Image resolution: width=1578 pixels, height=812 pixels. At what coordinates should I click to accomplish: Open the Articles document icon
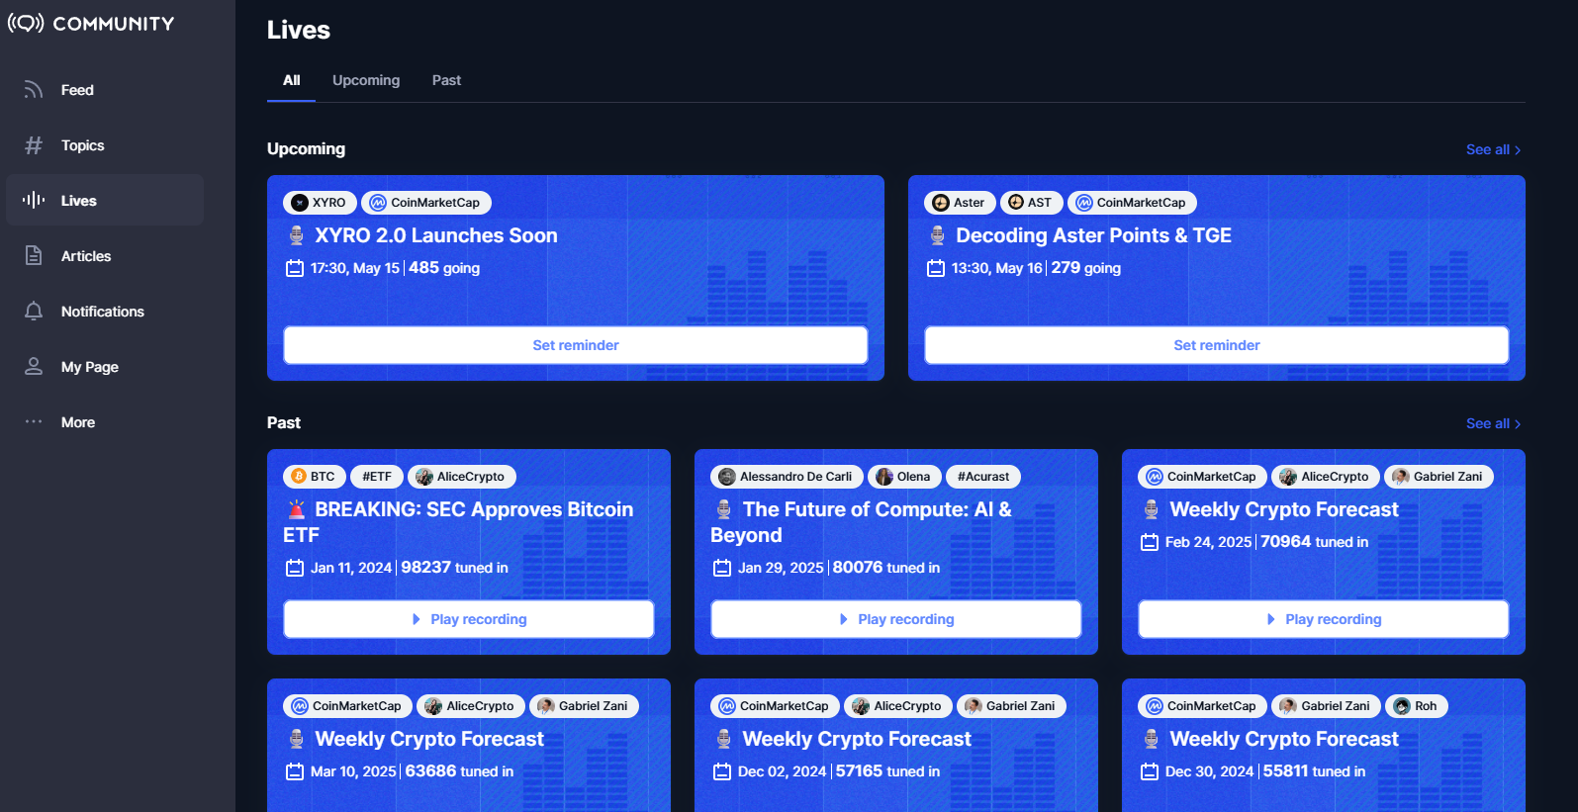(34, 256)
